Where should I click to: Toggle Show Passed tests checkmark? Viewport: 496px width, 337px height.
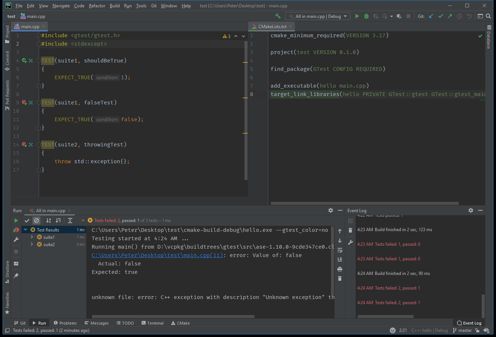coord(27,221)
